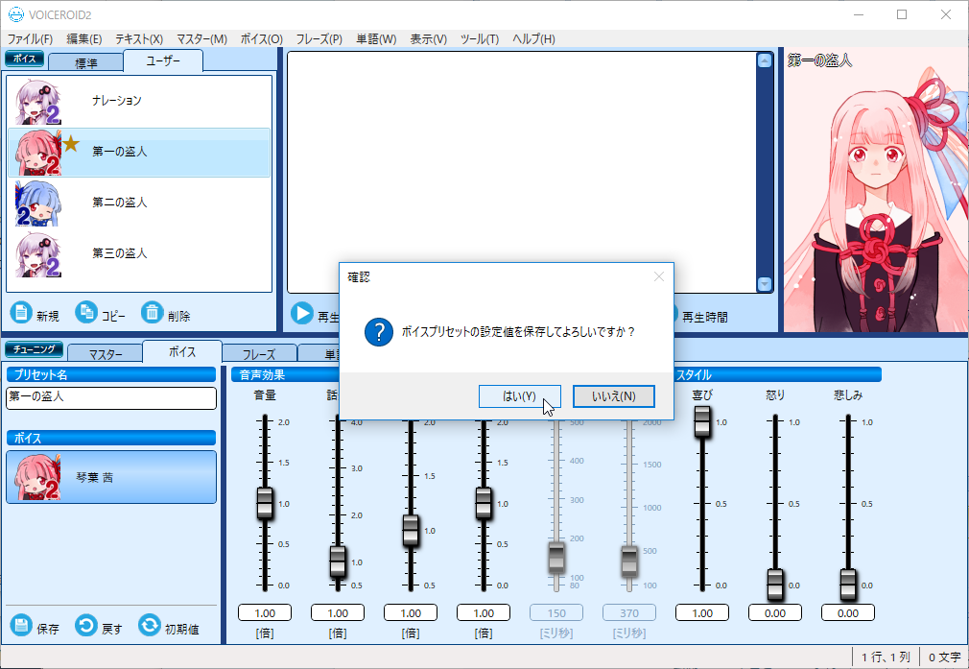Open the フレーズ(P) menu
969x669 pixels.
pyautogui.click(x=319, y=39)
